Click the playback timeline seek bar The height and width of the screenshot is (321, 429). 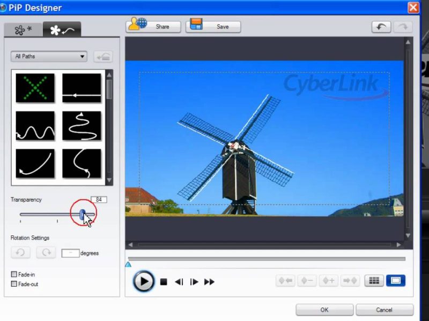coord(267,258)
